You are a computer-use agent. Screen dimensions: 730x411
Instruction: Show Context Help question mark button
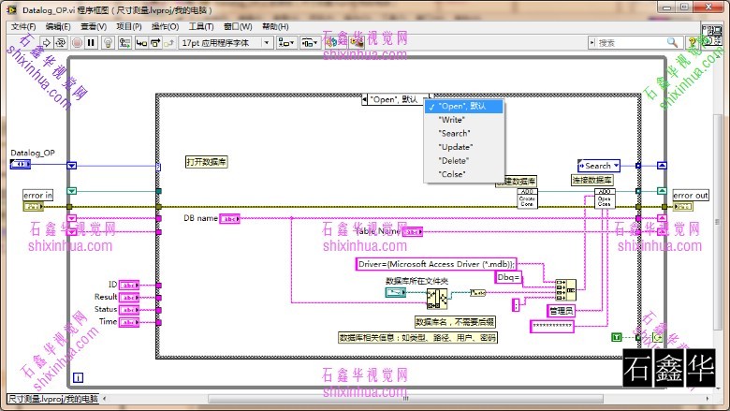(693, 42)
